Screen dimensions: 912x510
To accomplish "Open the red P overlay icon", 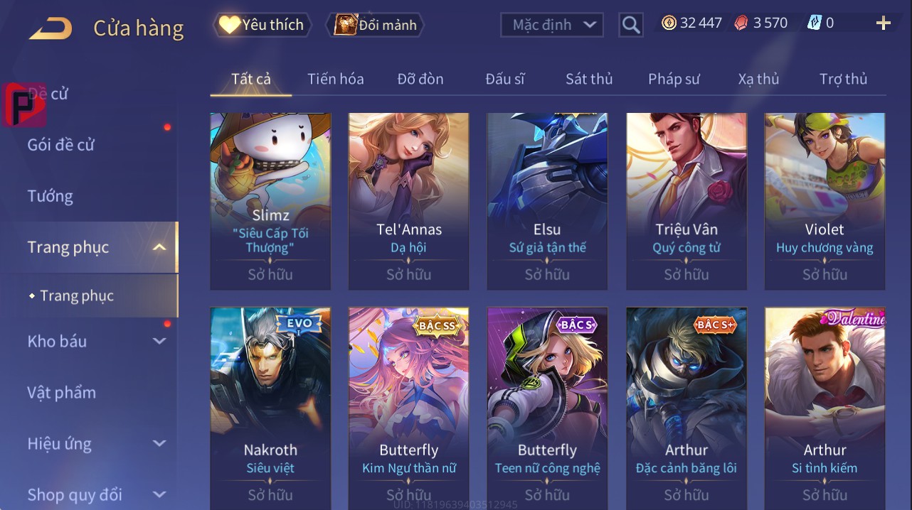I will tap(23, 104).
